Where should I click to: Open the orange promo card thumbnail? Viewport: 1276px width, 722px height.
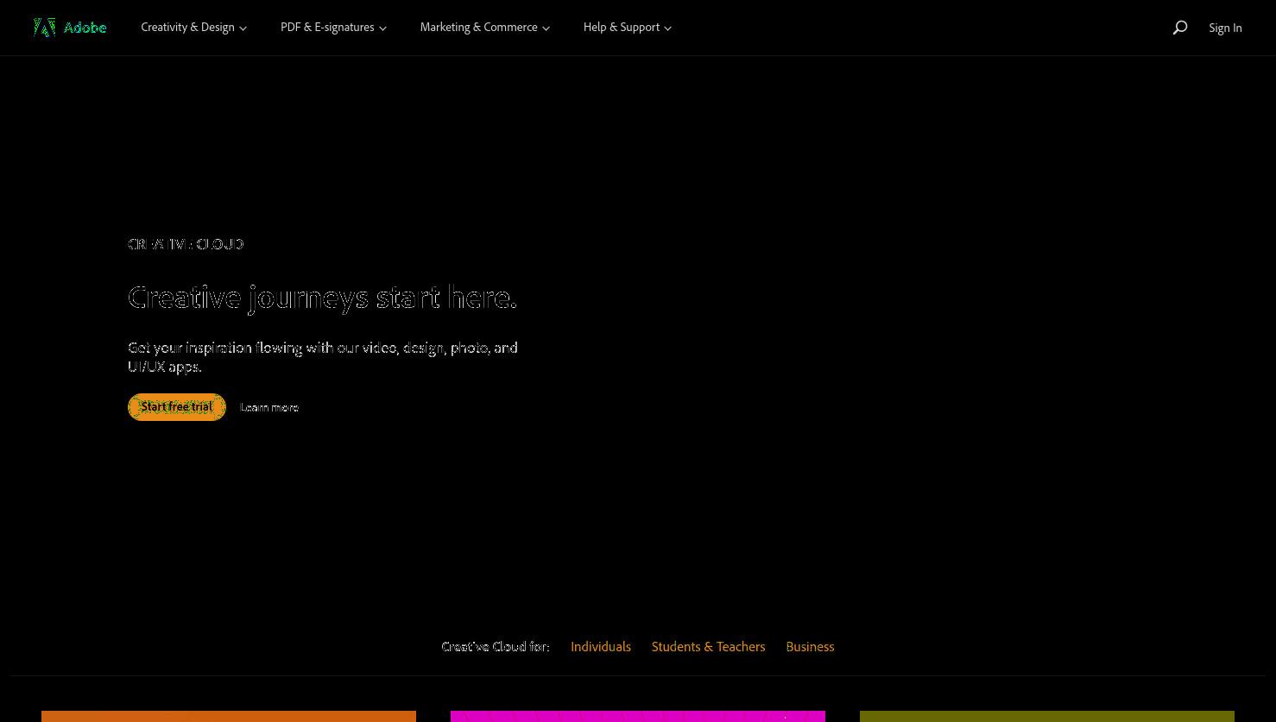tap(229, 716)
